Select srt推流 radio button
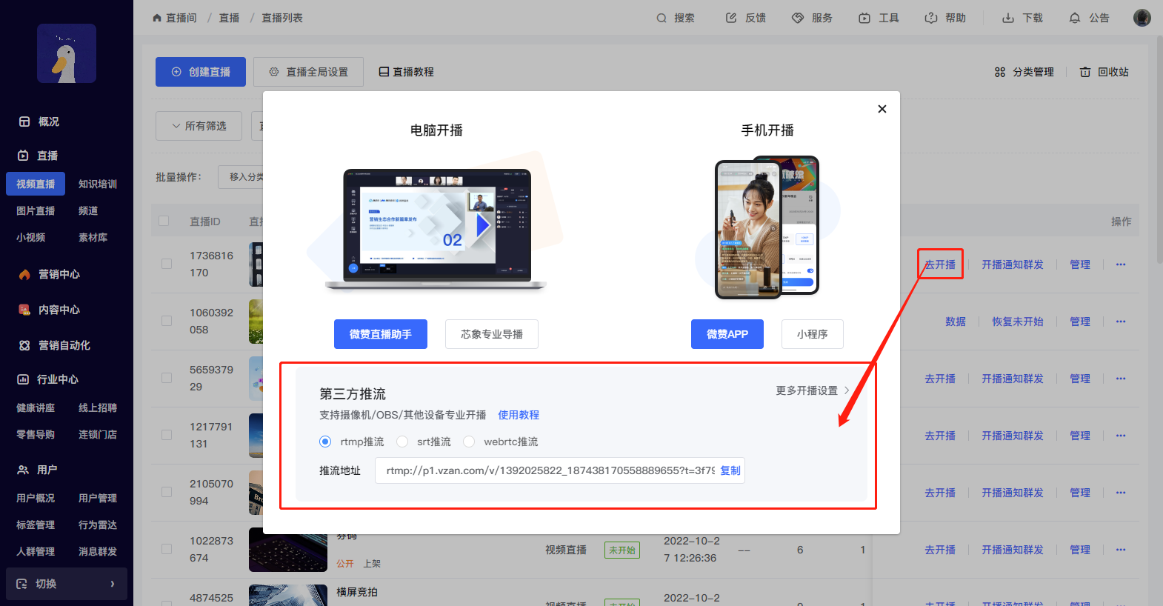This screenshot has height=606, width=1163. coord(402,442)
